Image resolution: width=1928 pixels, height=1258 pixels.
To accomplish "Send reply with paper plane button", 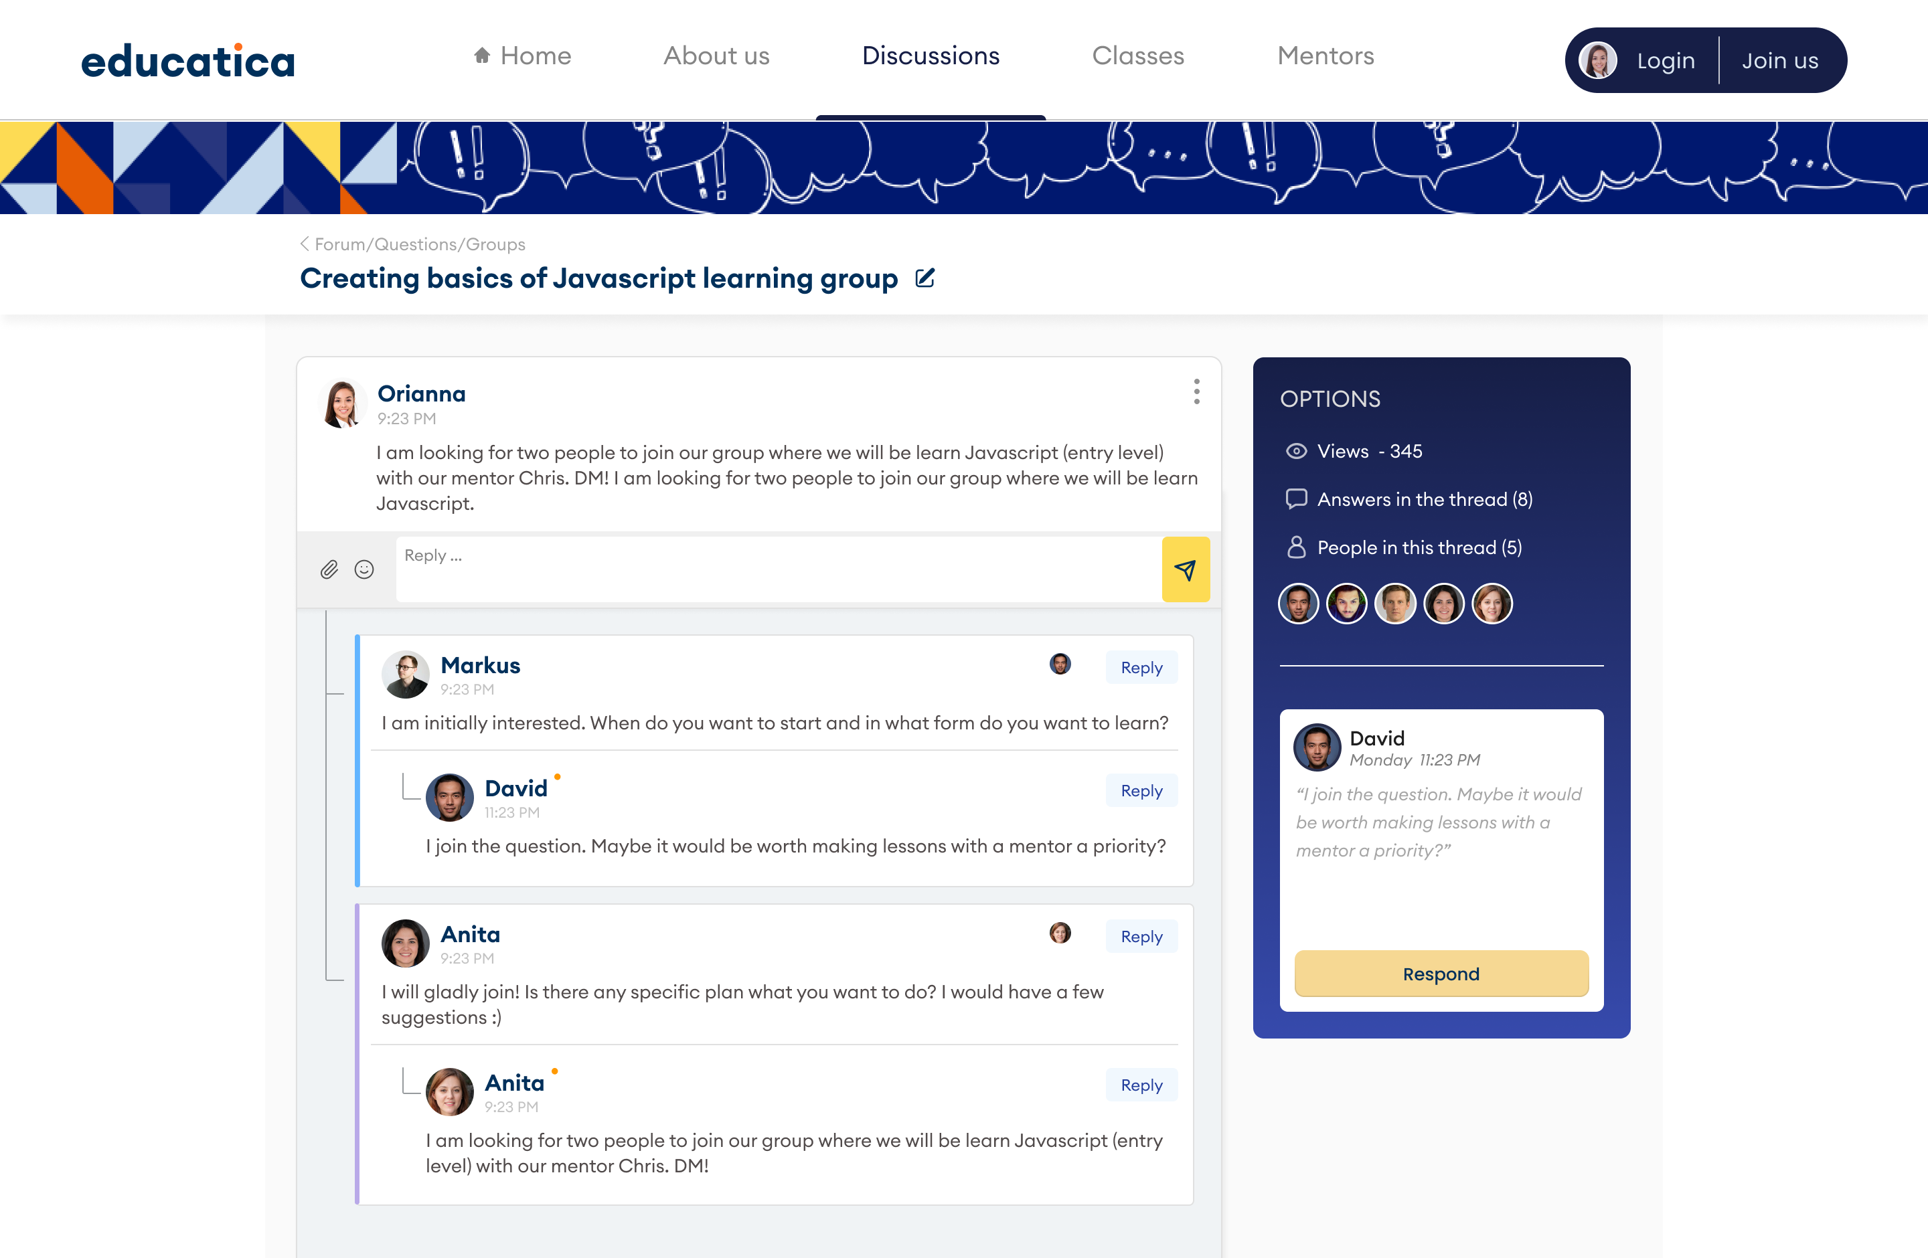I will [1185, 569].
